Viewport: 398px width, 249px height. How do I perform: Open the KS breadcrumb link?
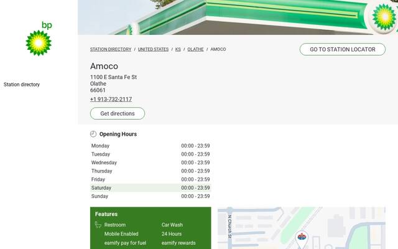(178, 49)
